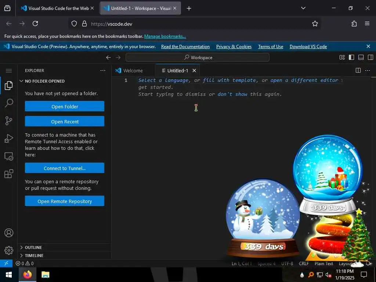
Task: Open a new browser tab
Action: (189, 8)
